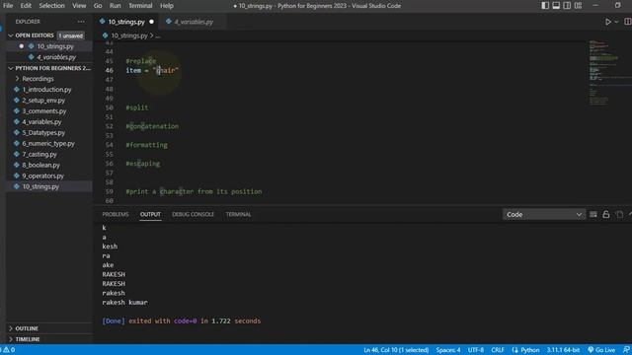Open 5_Datatypes.py file
Screen dimensions: 632x355
(43, 132)
